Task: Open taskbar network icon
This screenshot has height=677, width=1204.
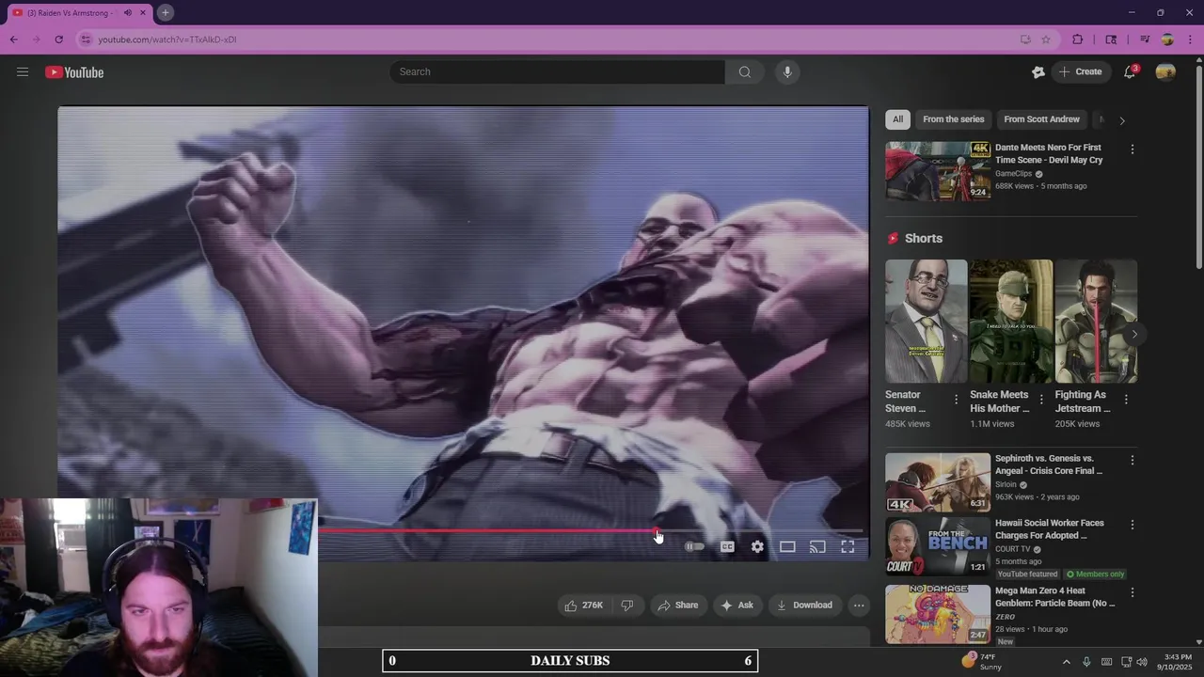Action: point(1125,662)
